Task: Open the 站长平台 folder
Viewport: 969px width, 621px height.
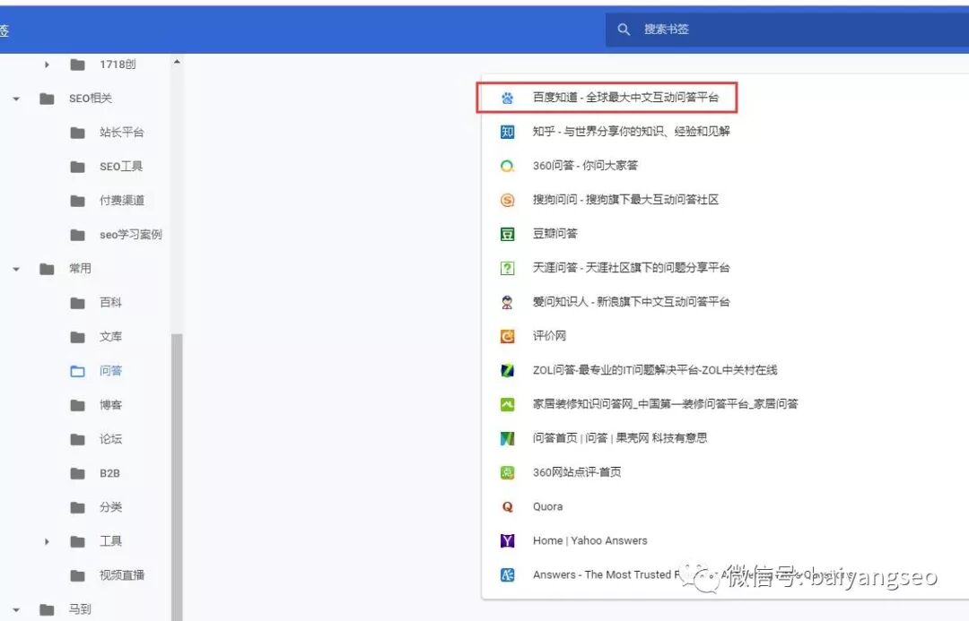Action: [121, 132]
